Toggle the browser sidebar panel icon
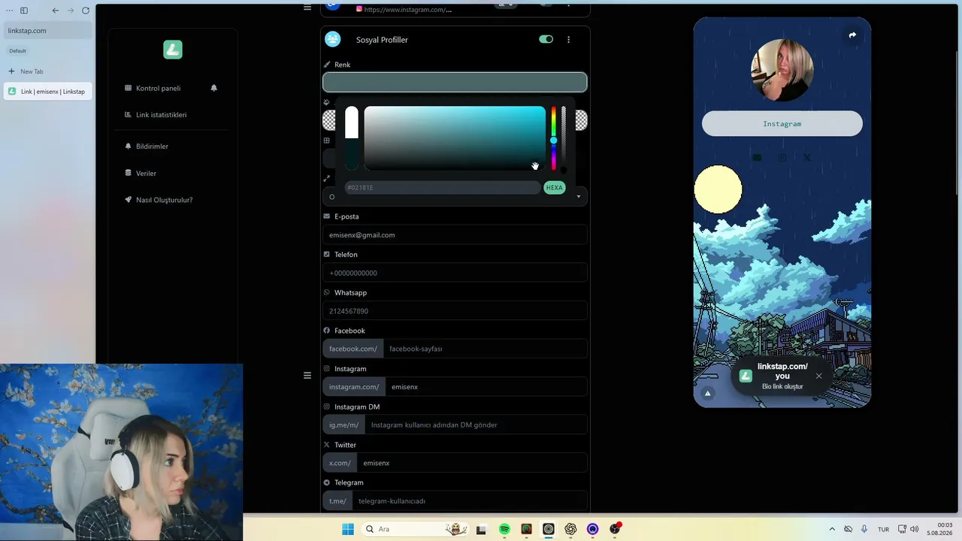Screen dimensions: 962x541 point(24,11)
